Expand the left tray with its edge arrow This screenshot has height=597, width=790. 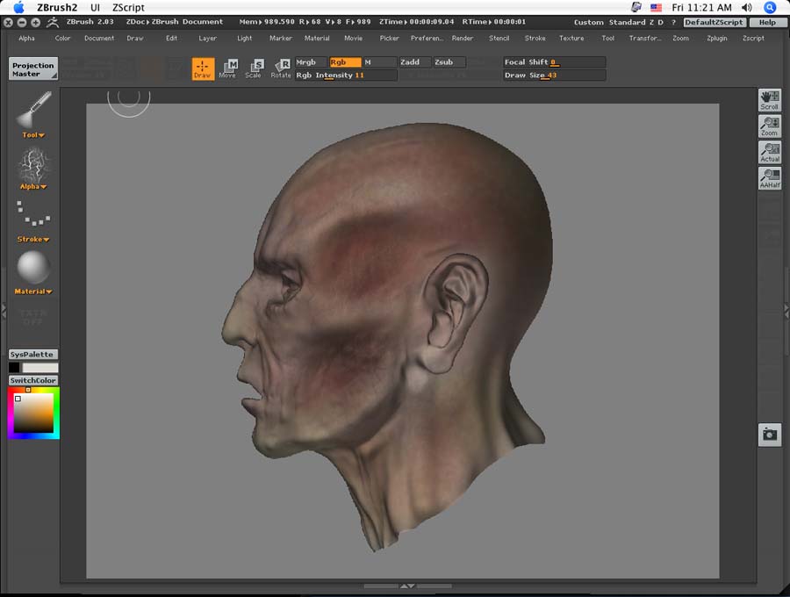pos(3,310)
